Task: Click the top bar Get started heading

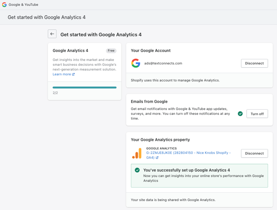Action: (x=47, y=17)
